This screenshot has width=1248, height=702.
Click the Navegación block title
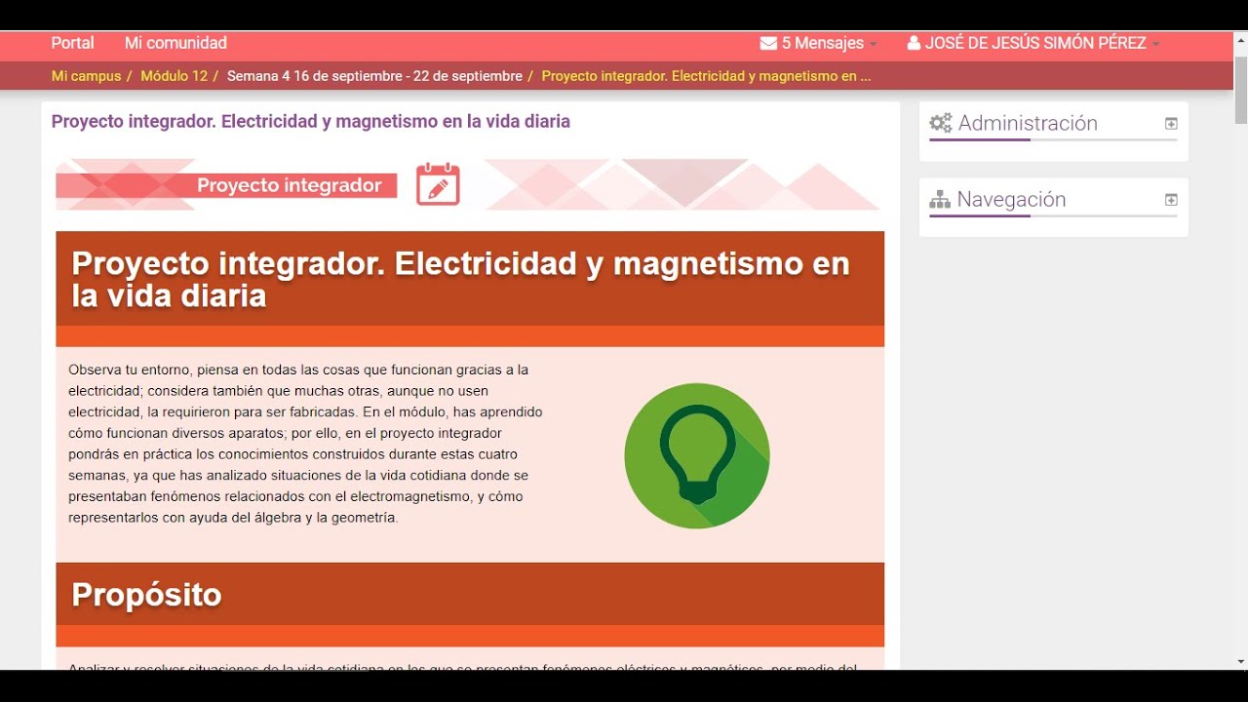[x=1011, y=200]
